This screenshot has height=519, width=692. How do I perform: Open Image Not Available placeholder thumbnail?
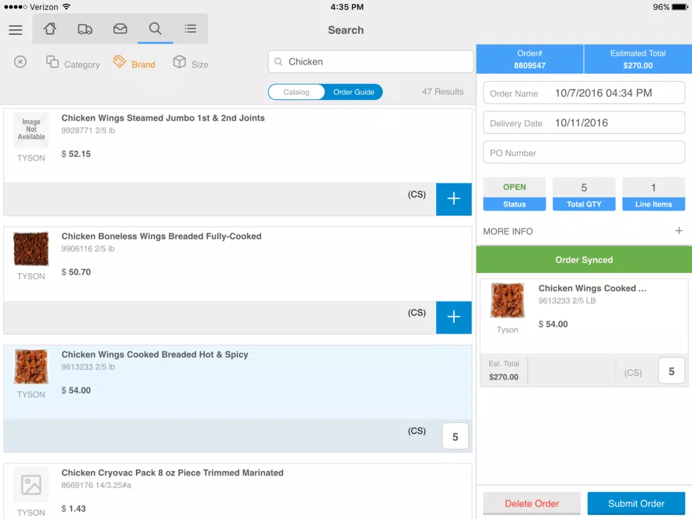pos(31,129)
